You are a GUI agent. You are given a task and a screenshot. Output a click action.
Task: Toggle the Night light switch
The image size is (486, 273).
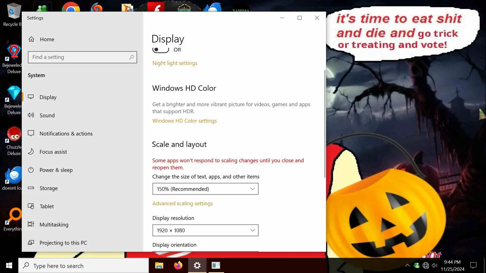[161, 50]
